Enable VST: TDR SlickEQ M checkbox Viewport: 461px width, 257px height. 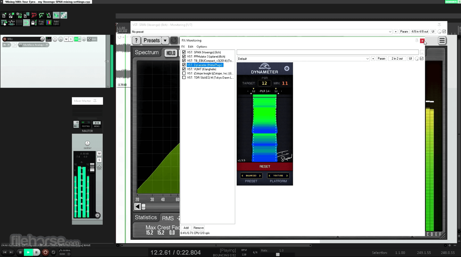pos(184,77)
